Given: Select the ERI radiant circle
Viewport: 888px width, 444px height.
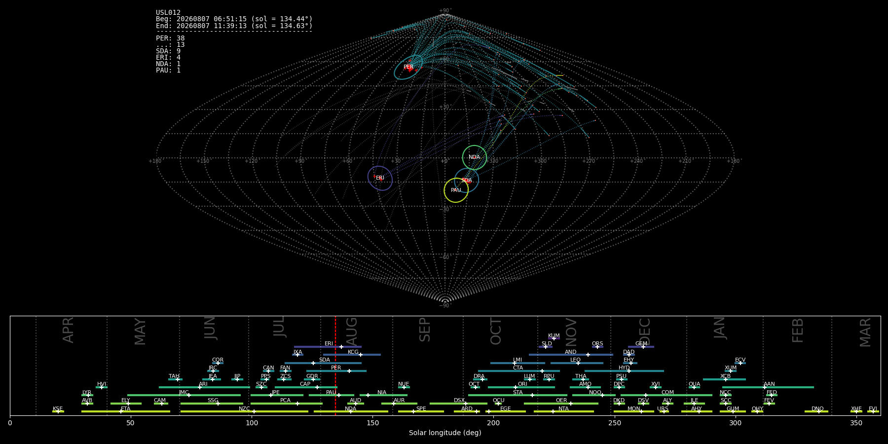Looking at the screenshot, I should 380,178.
